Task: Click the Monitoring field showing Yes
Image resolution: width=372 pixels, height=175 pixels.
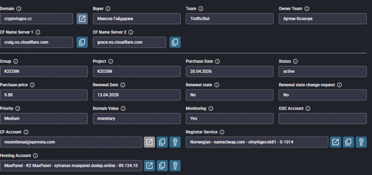Action: coord(230,118)
